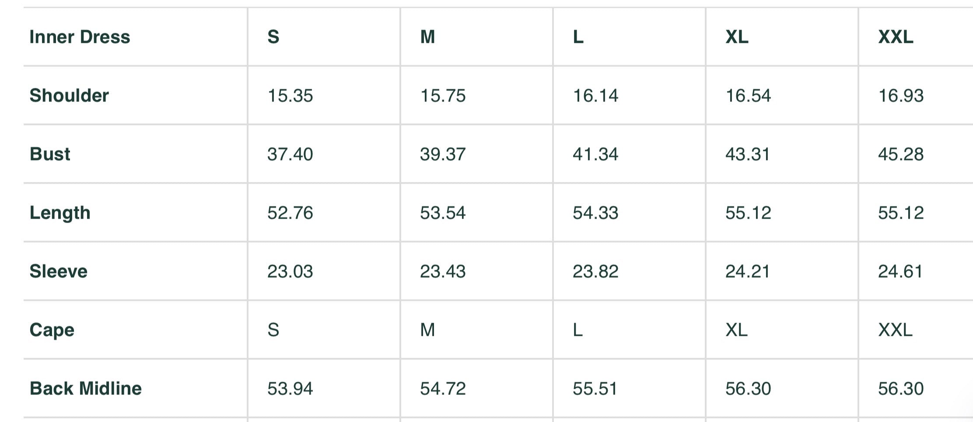This screenshot has height=422, width=973.
Task: Select the M size column header
Action: (427, 37)
